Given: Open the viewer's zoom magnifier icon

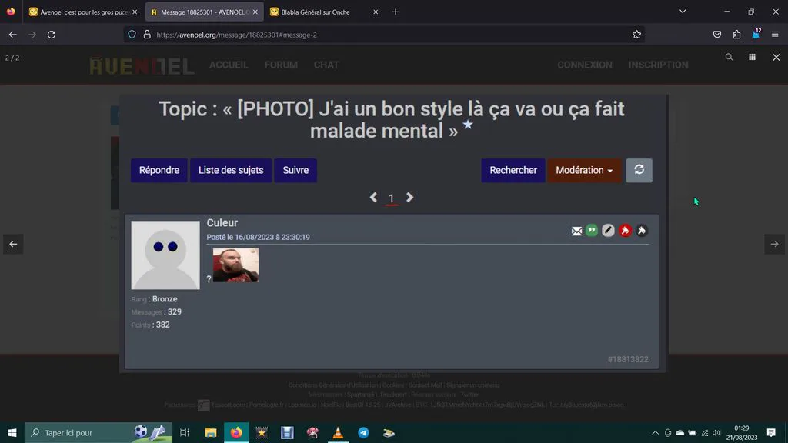Looking at the screenshot, I should point(729,57).
